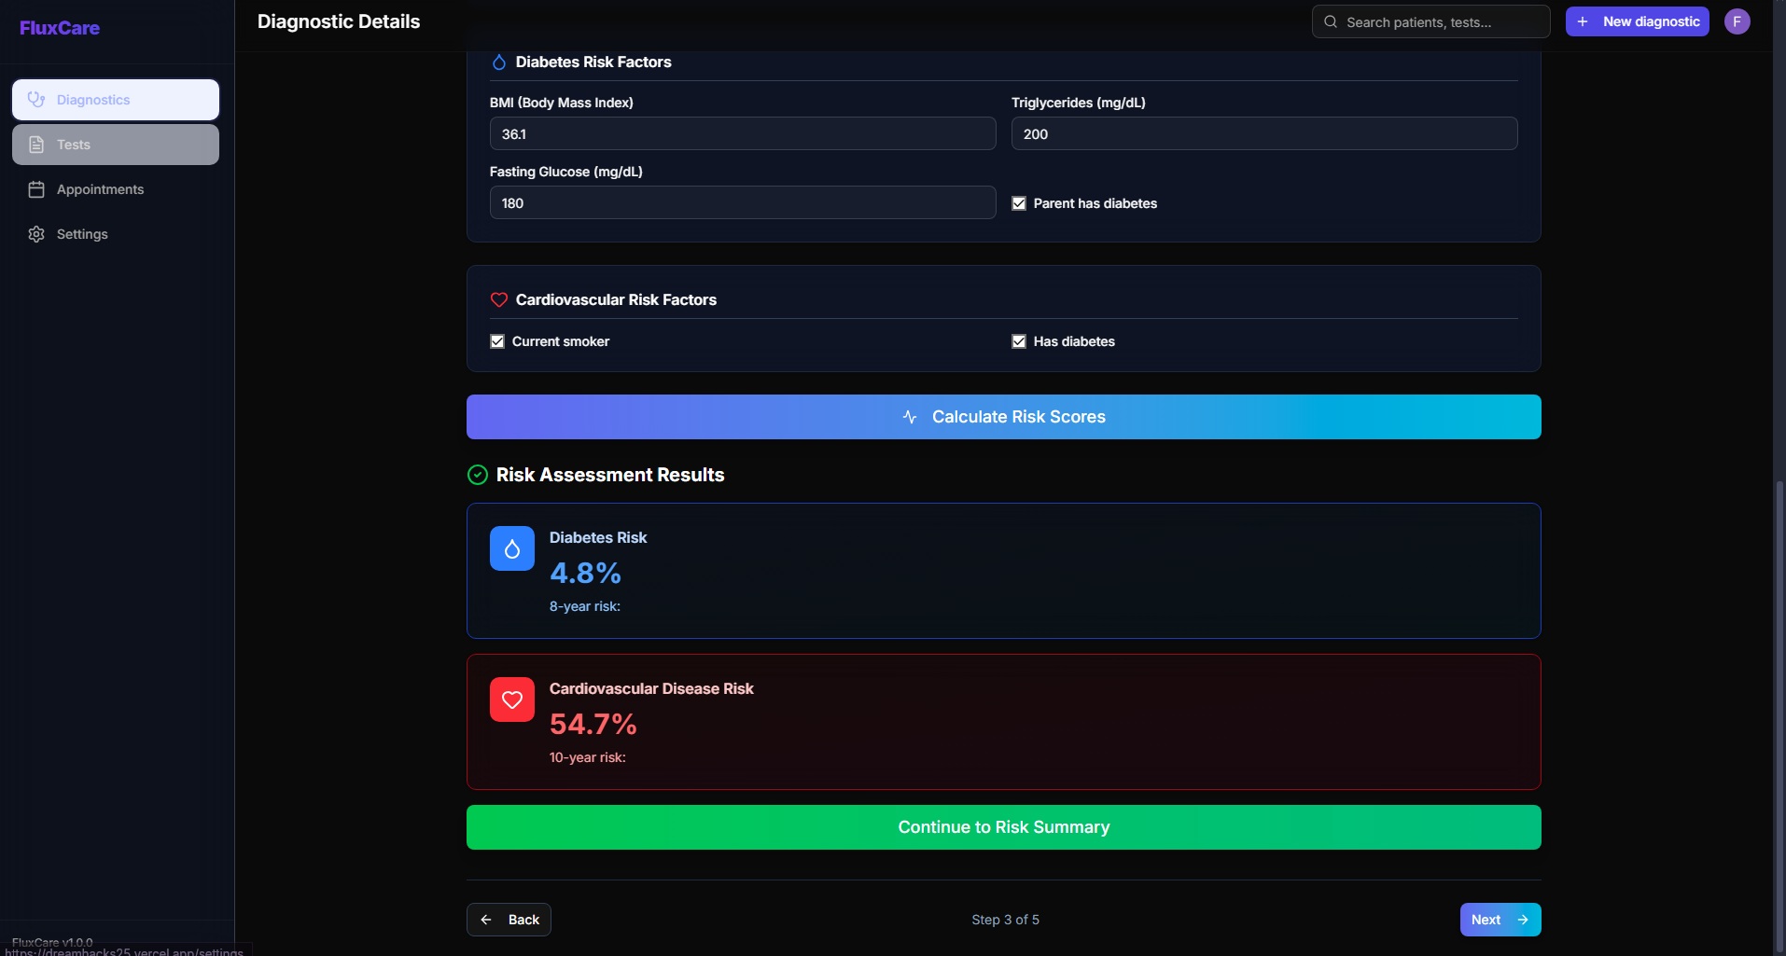This screenshot has width=1786, height=956.
Task: Uncheck Parent has diabetes checkbox
Action: pos(1019,203)
